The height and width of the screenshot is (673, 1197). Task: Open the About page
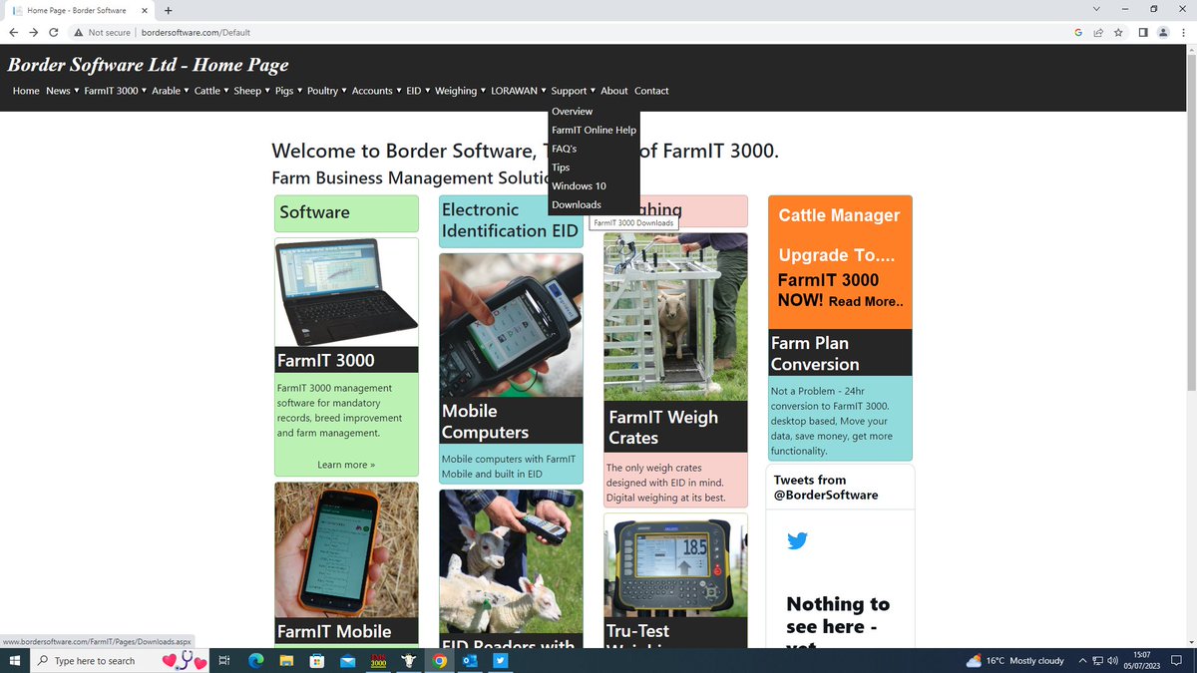pyautogui.click(x=614, y=91)
